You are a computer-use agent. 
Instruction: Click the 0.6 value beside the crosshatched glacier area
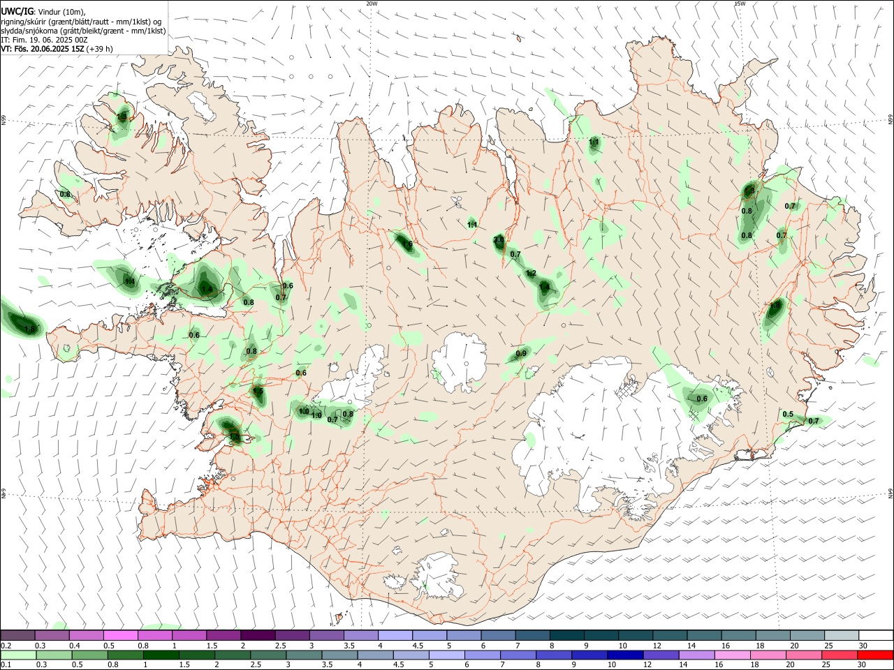click(x=702, y=399)
